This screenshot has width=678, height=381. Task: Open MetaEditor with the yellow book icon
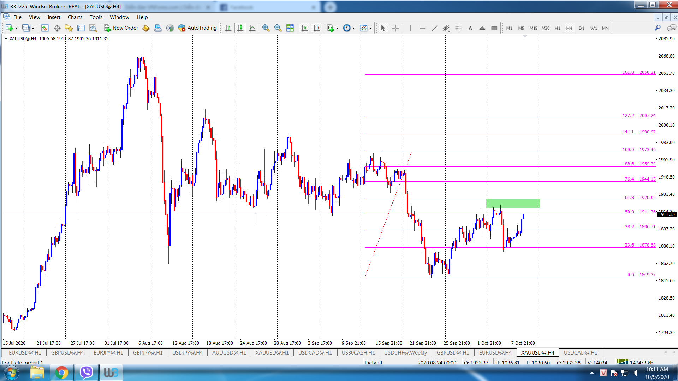[x=146, y=28]
